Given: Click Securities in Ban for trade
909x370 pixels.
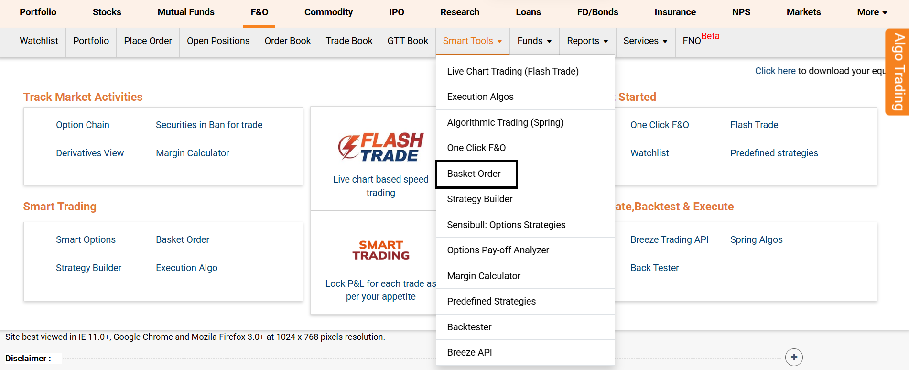Looking at the screenshot, I should [209, 125].
